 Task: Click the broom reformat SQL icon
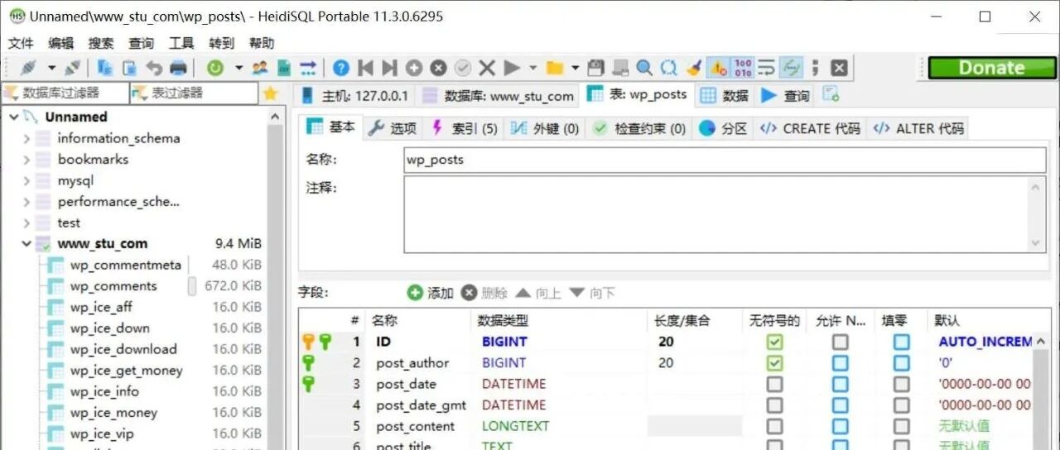click(694, 68)
